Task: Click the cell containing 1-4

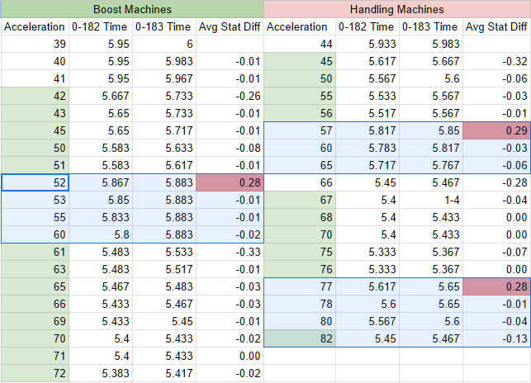Action: [431, 200]
